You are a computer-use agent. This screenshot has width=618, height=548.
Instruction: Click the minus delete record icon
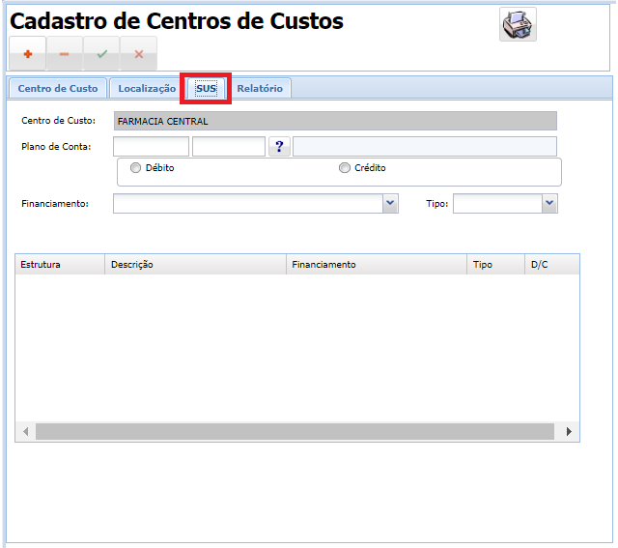point(64,54)
